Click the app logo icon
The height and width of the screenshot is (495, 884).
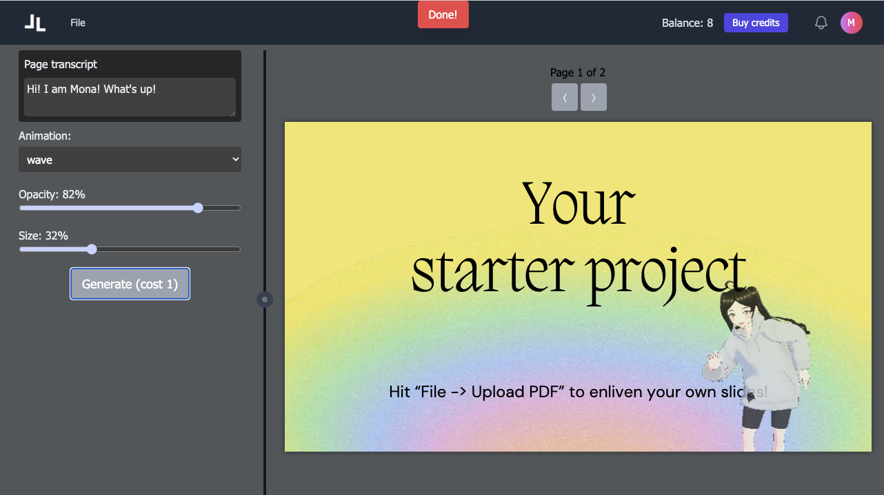pos(35,23)
